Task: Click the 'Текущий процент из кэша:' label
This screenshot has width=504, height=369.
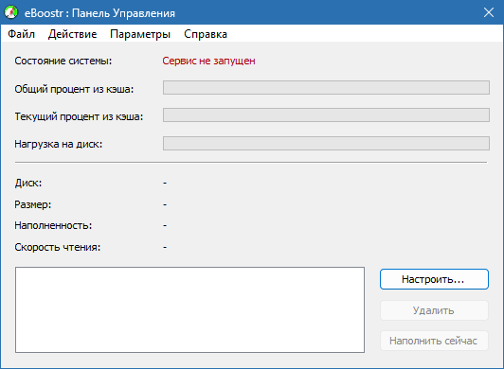Action: (x=79, y=116)
